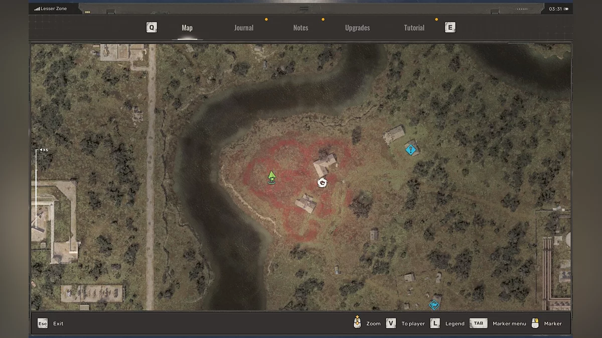
Task: Select the blue exclamation point marker
Action: [411, 149]
